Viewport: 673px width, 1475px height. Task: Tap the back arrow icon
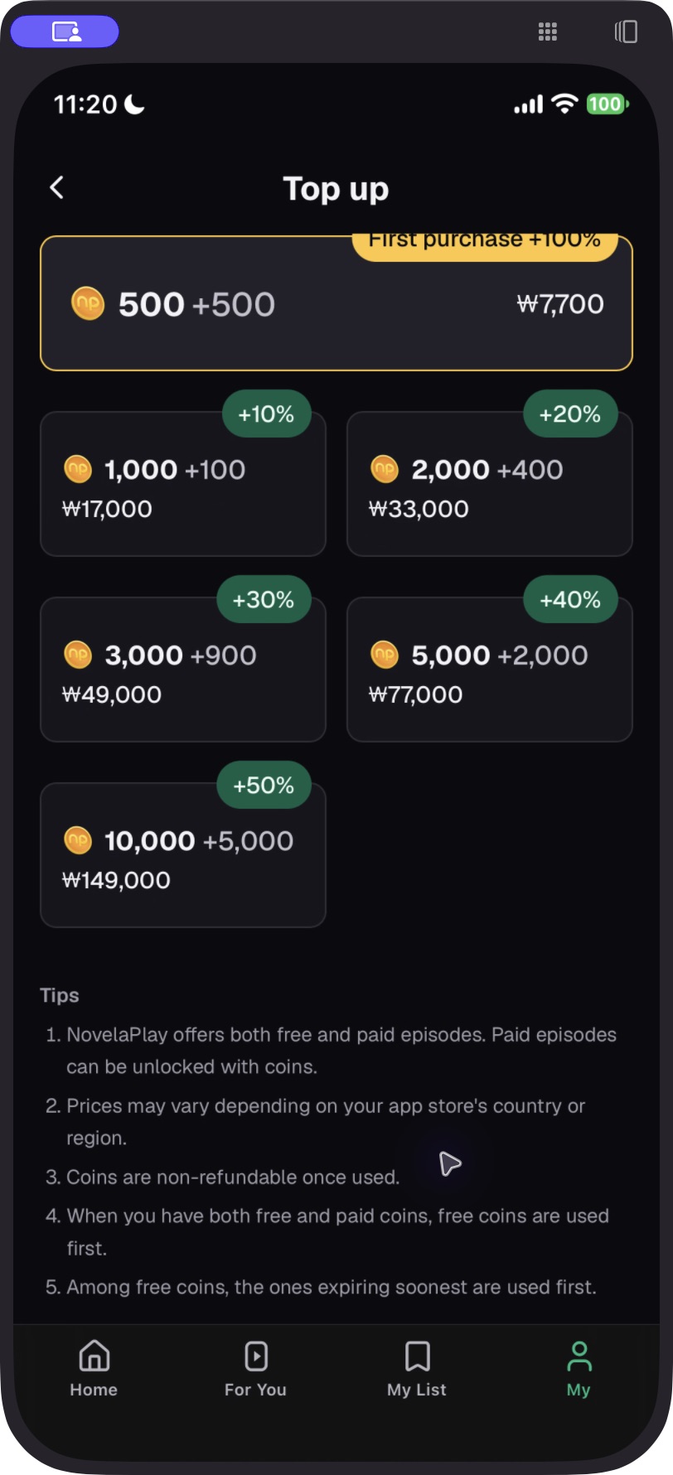(56, 188)
